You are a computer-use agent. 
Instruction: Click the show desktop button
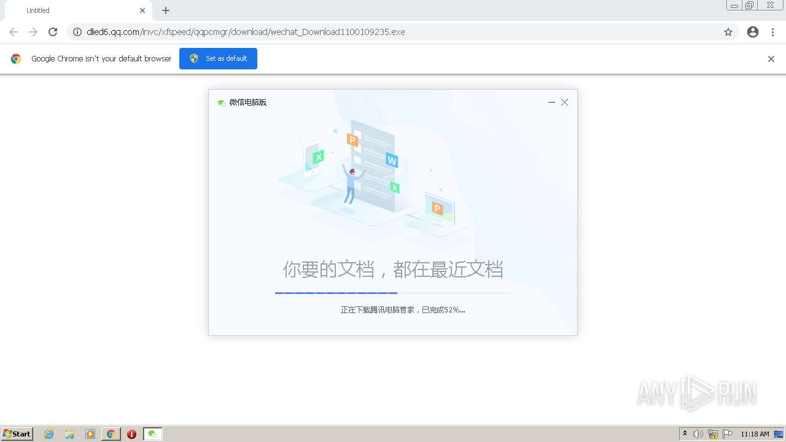click(779, 434)
